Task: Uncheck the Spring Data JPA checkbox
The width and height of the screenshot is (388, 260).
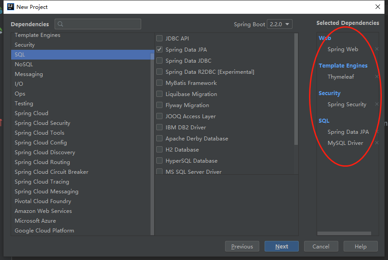Action: pyautogui.click(x=159, y=49)
